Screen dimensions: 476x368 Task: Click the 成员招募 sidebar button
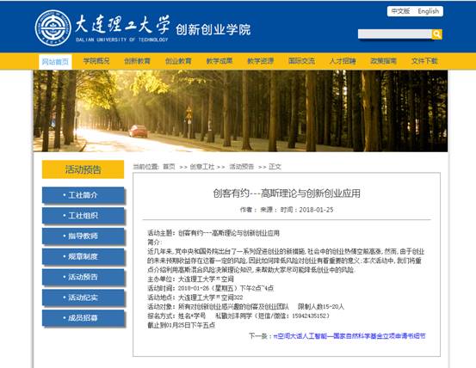coord(83,318)
